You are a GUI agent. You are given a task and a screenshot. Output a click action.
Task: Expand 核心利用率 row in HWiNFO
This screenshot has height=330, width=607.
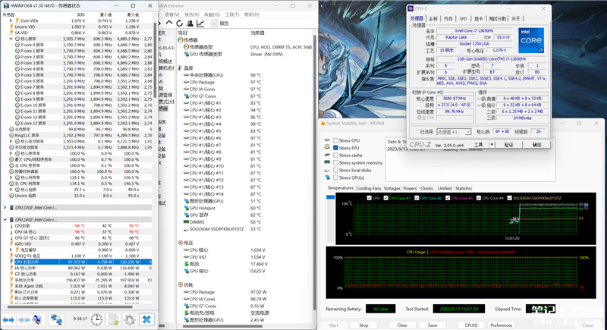pyautogui.click(x=11, y=178)
